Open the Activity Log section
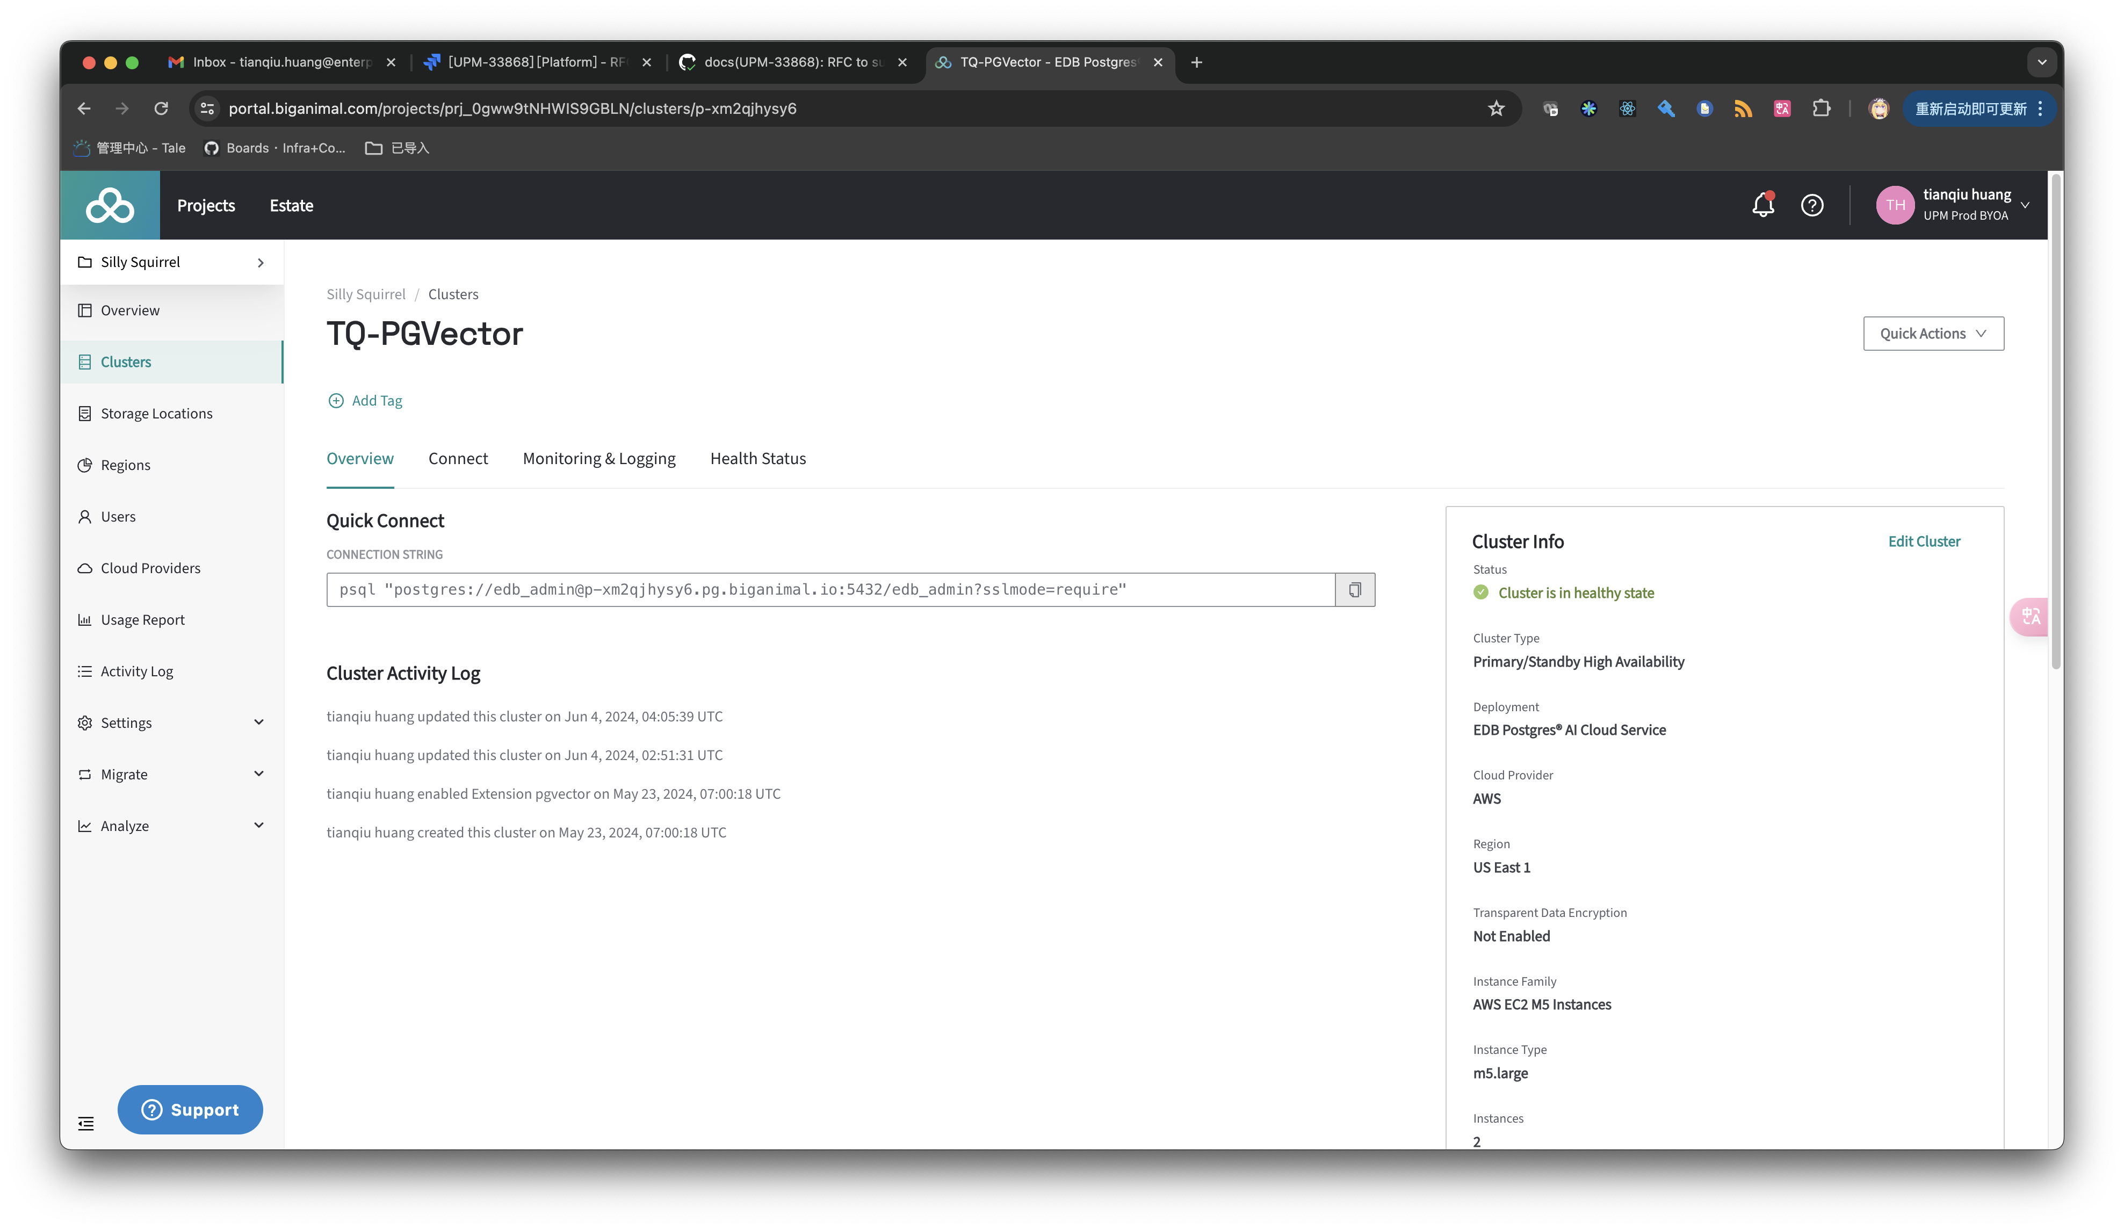 click(138, 671)
